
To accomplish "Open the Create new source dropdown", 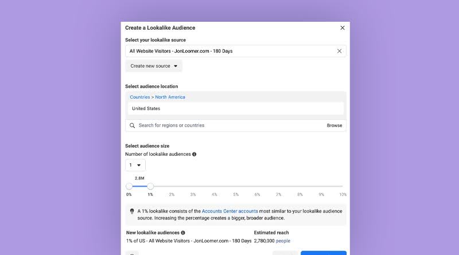I will click(154, 66).
